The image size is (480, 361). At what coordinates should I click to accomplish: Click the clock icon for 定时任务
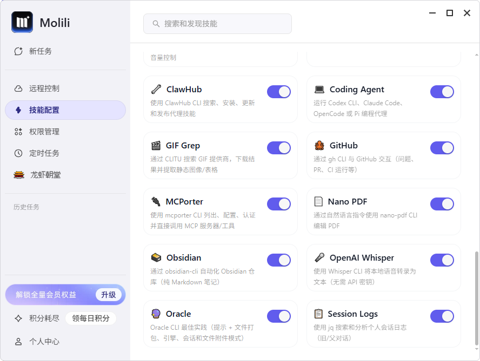click(18, 153)
